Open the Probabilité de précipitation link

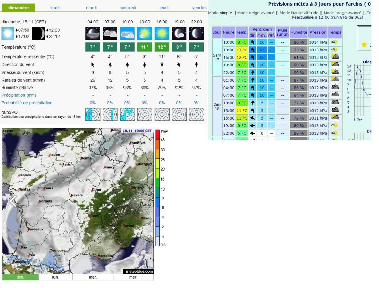tap(27, 103)
